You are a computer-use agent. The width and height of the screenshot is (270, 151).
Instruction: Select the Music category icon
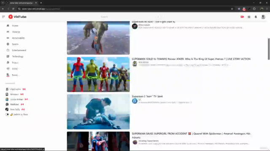click(8, 62)
